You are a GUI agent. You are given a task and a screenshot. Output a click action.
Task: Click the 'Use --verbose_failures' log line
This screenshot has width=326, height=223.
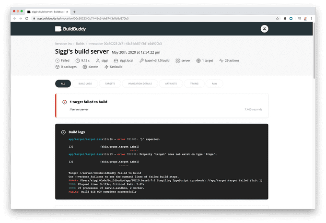pyautogui.click(x=124, y=177)
